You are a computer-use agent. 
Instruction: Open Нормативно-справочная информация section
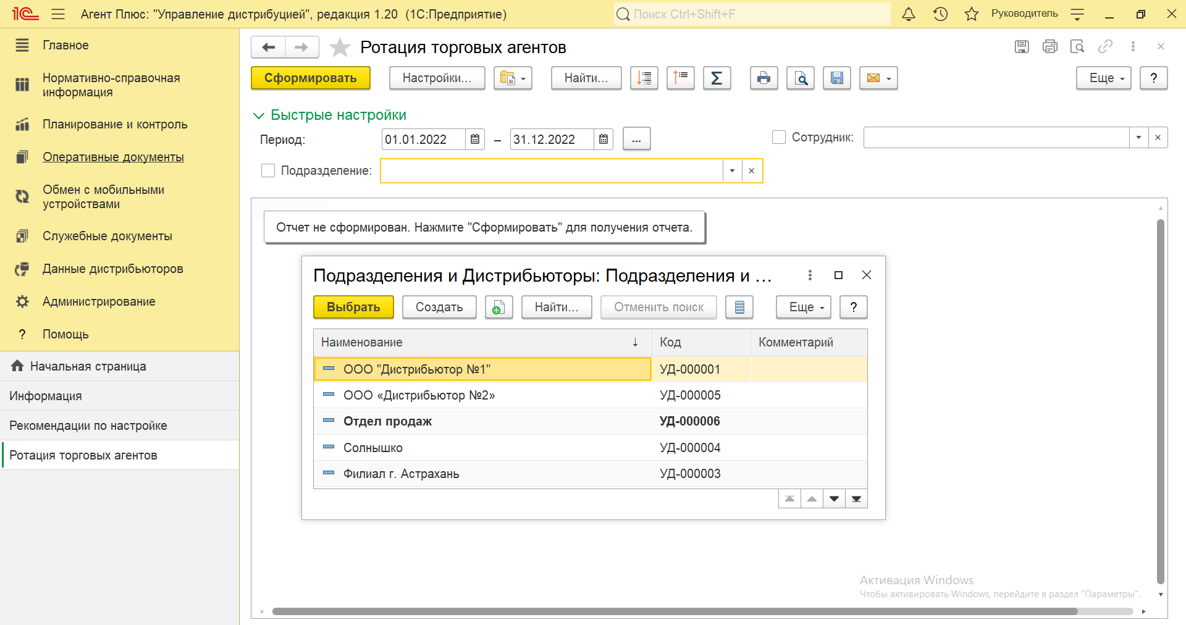tap(111, 85)
